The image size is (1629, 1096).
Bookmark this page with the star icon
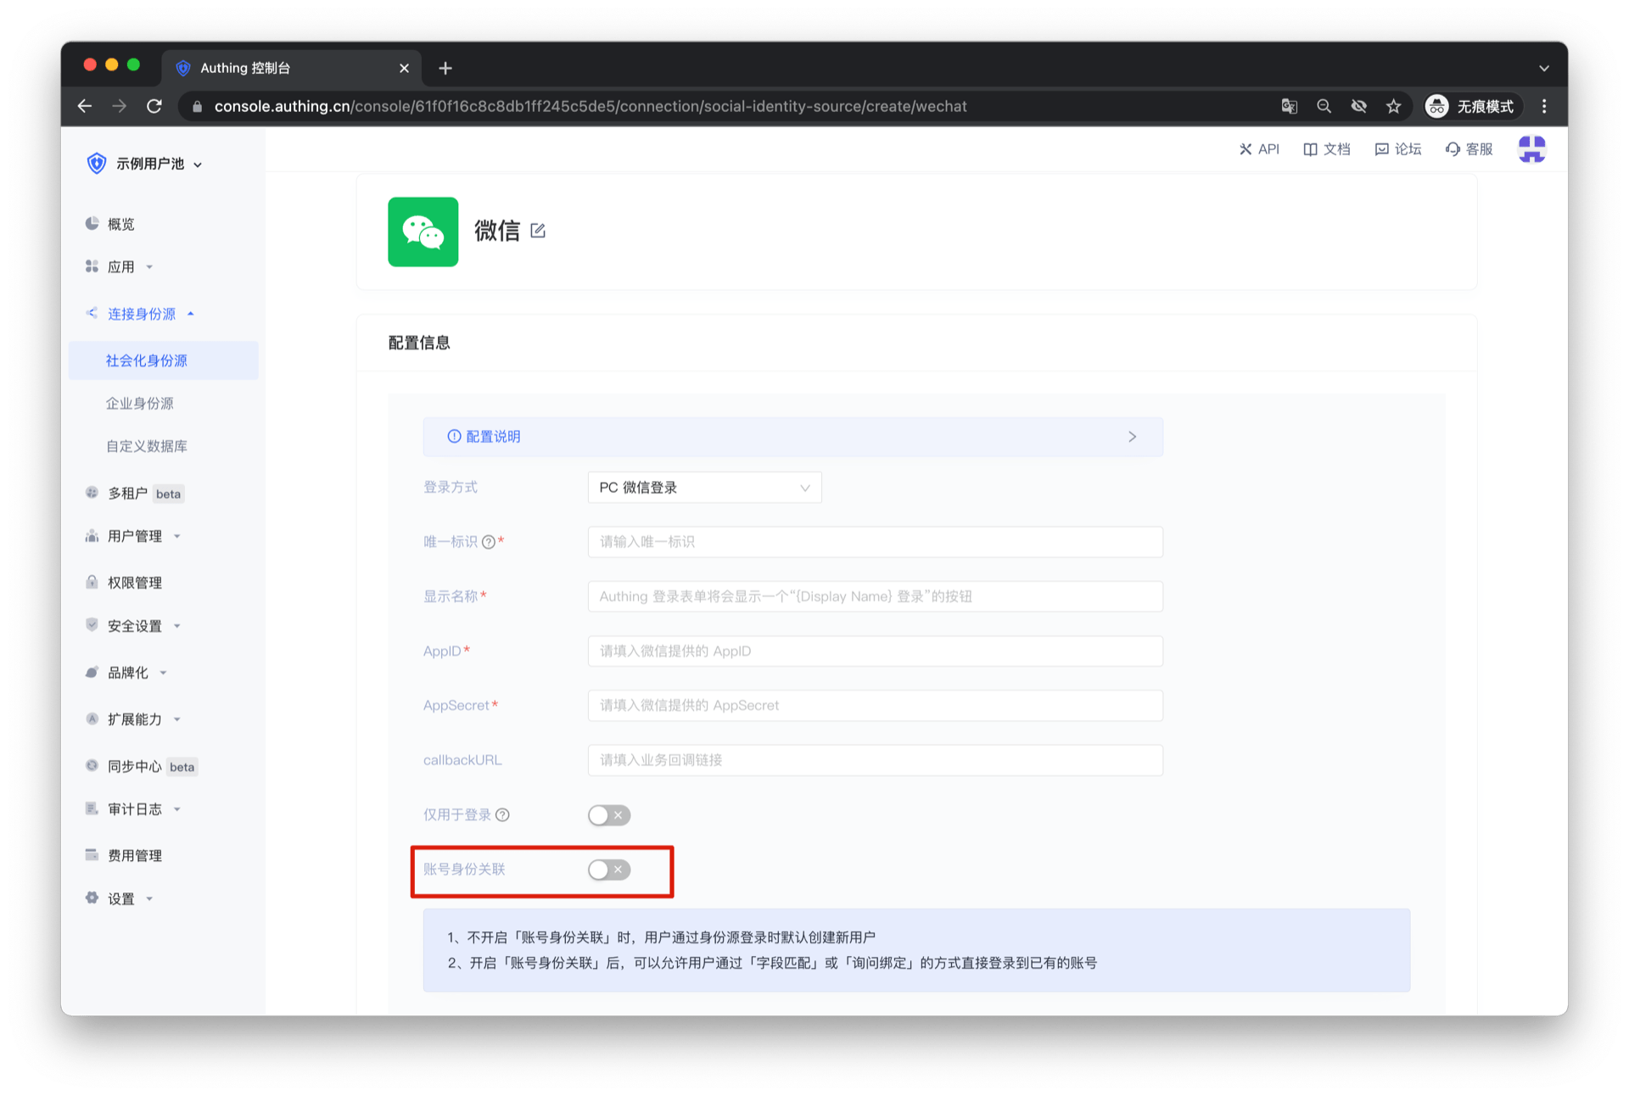(1393, 106)
